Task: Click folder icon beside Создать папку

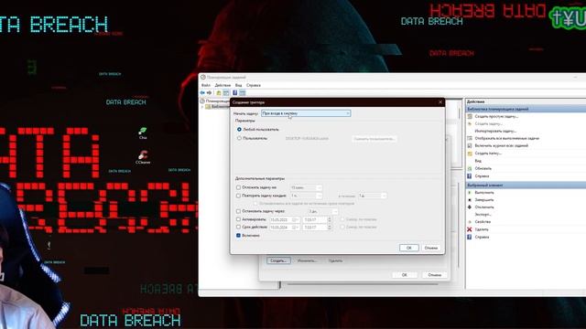Action: click(470, 154)
